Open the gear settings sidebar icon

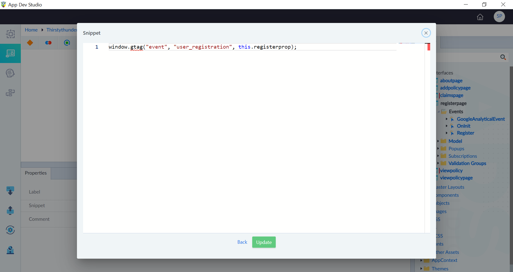tap(10, 230)
